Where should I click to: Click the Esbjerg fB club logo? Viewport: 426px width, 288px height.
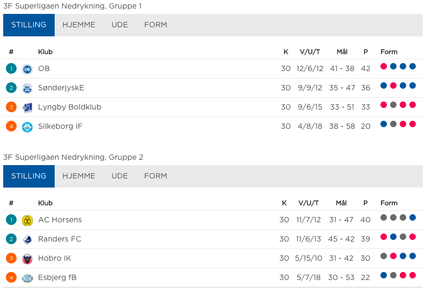tap(27, 278)
